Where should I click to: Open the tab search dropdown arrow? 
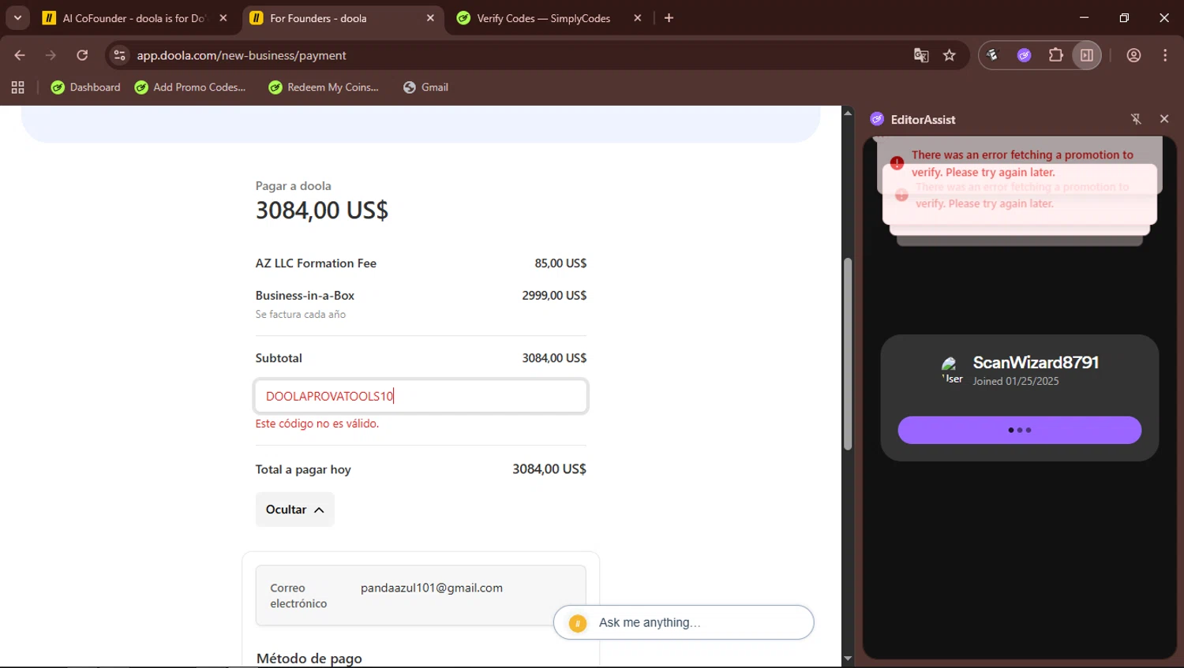click(17, 17)
